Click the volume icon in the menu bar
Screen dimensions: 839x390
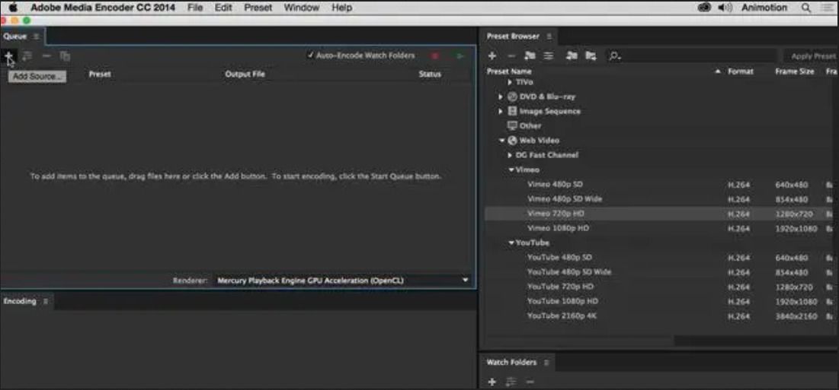(725, 8)
